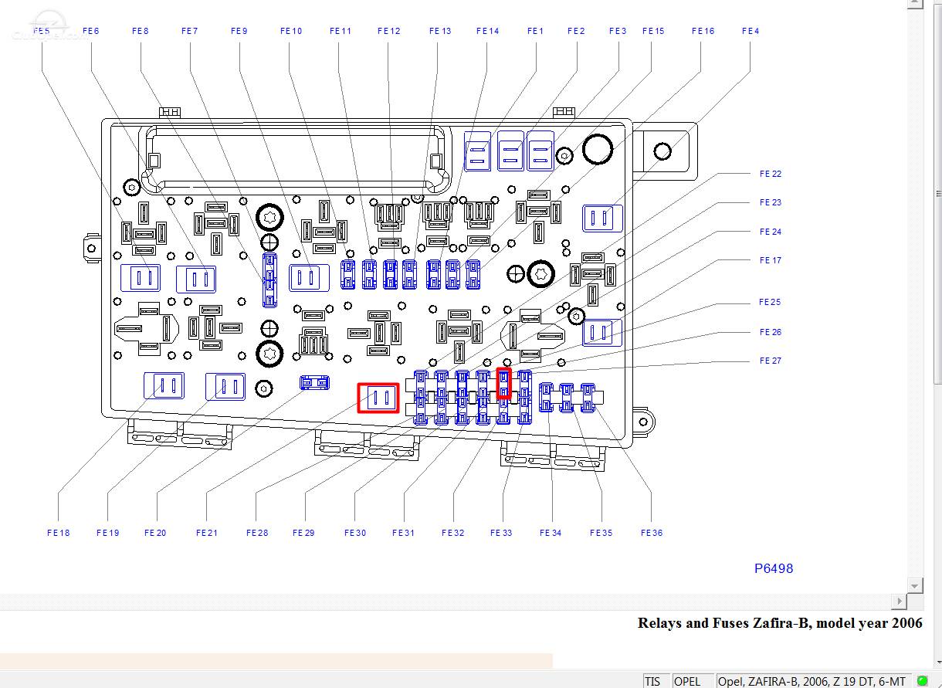
Task: Click the FE17 component label
Action: (771, 260)
